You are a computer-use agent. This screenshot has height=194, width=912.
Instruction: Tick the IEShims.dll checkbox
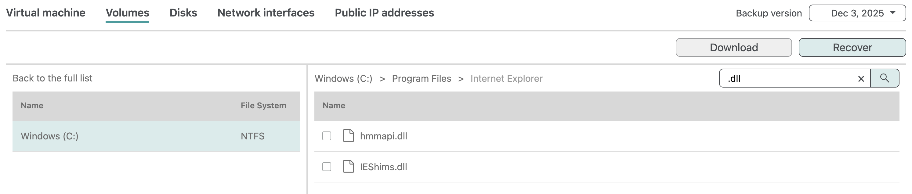click(326, 167)
